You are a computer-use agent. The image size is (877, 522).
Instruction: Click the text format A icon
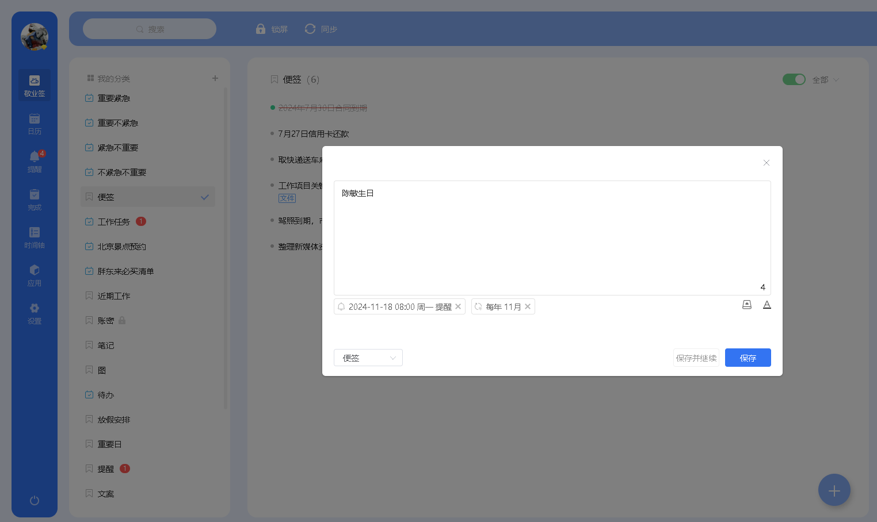coord(767,305)
